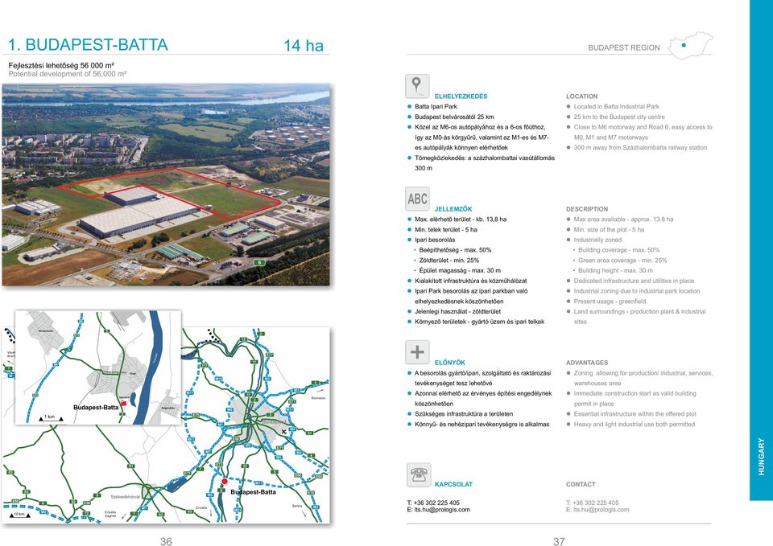Click Hungarian phone 'T: +36 302 225 405'

click(x=433, y=503)
